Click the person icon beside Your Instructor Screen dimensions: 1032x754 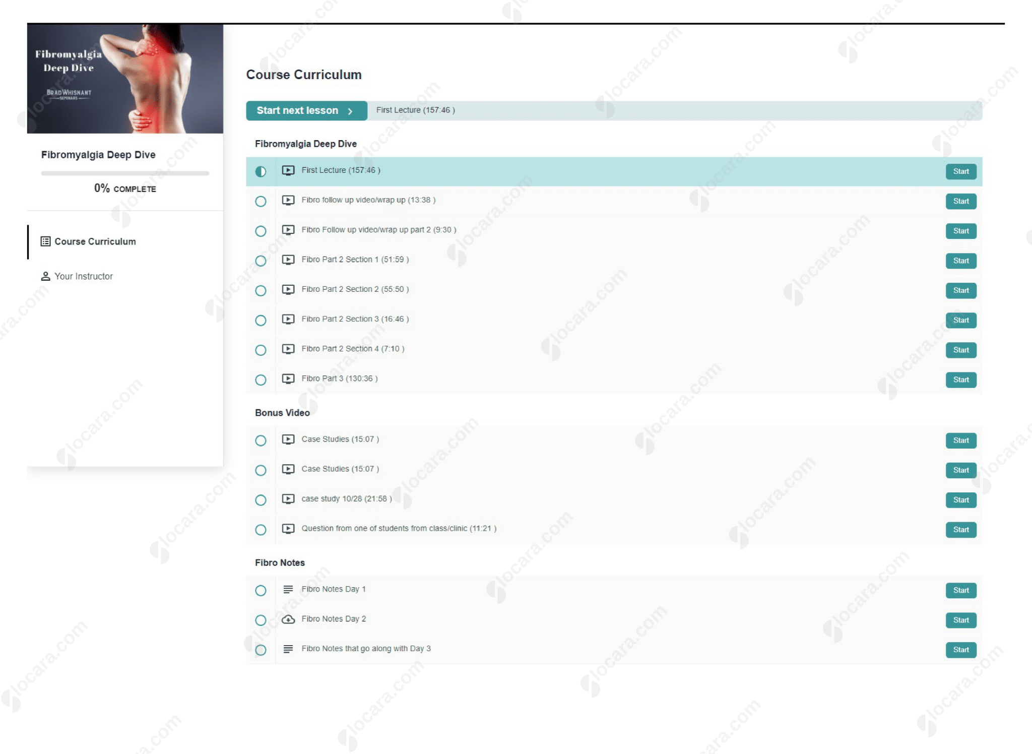pyautogui.click(x=45, y=276)
